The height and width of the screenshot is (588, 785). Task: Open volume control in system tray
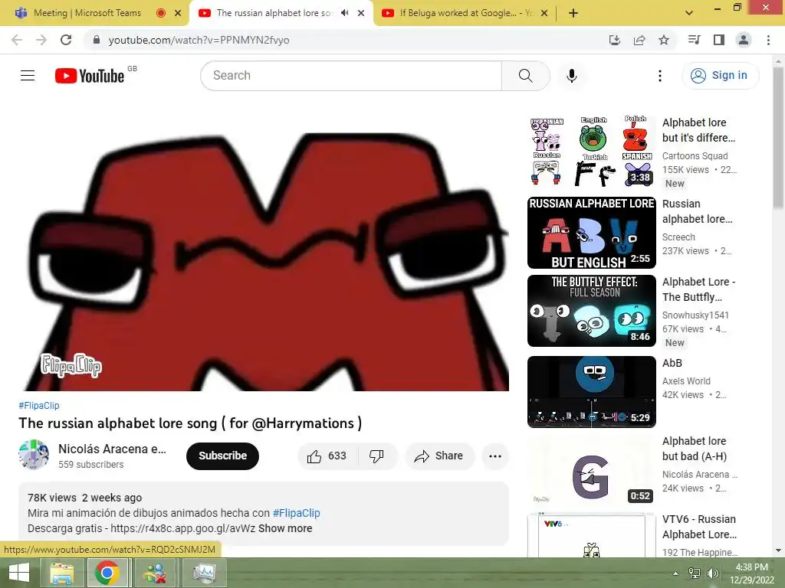[x=712, y=573]
